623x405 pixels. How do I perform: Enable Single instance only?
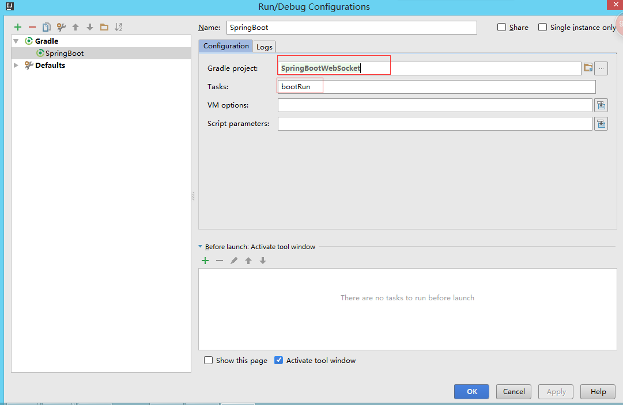coord(542,27)
